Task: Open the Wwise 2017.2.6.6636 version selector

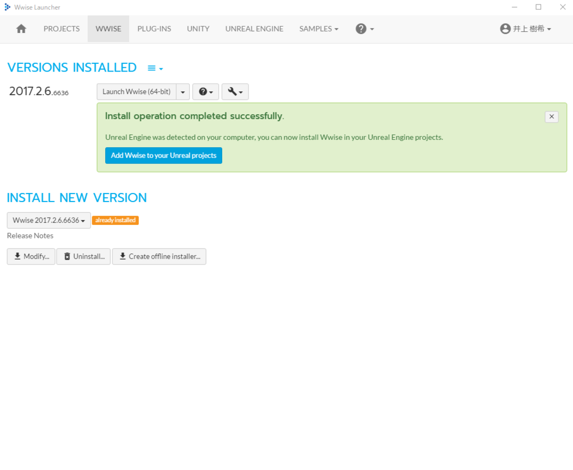Action: point(49,220)
